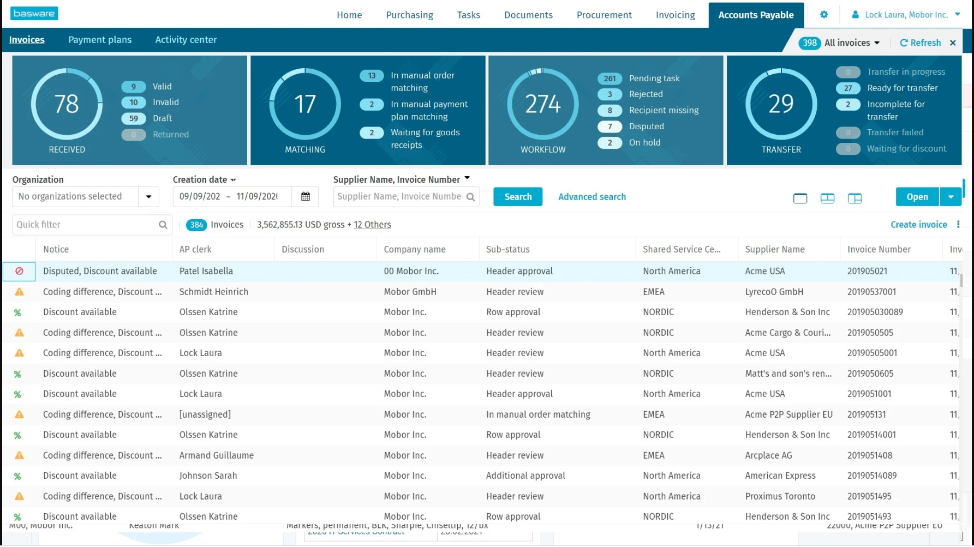Click the warning icon on LyrecoO GmbH row
Viewport: 974px width, 547px height.
pyautogui.click(x=19, y=291)
